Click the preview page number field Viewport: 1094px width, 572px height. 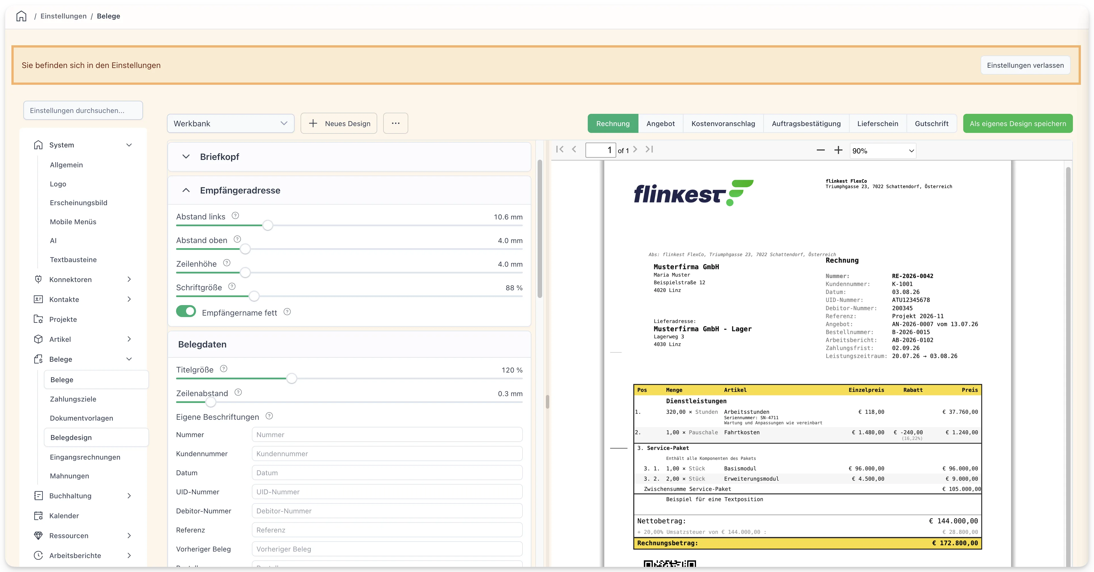(x=601, y=150)
